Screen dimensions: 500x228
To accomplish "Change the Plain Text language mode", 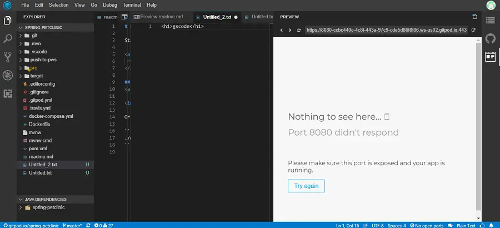I will (466, 225).
